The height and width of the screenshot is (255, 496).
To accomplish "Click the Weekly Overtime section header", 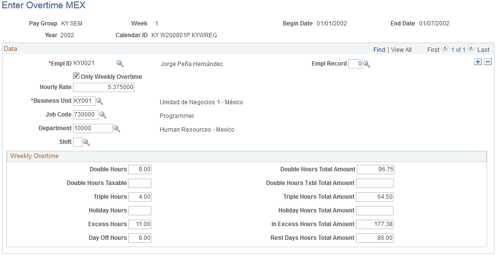I will (34, 156).
